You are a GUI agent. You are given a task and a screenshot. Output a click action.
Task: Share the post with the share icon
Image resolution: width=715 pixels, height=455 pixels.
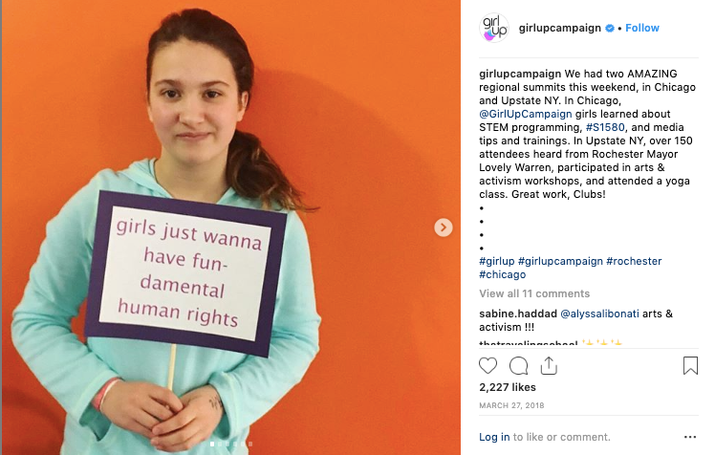[x=549, y=366]
